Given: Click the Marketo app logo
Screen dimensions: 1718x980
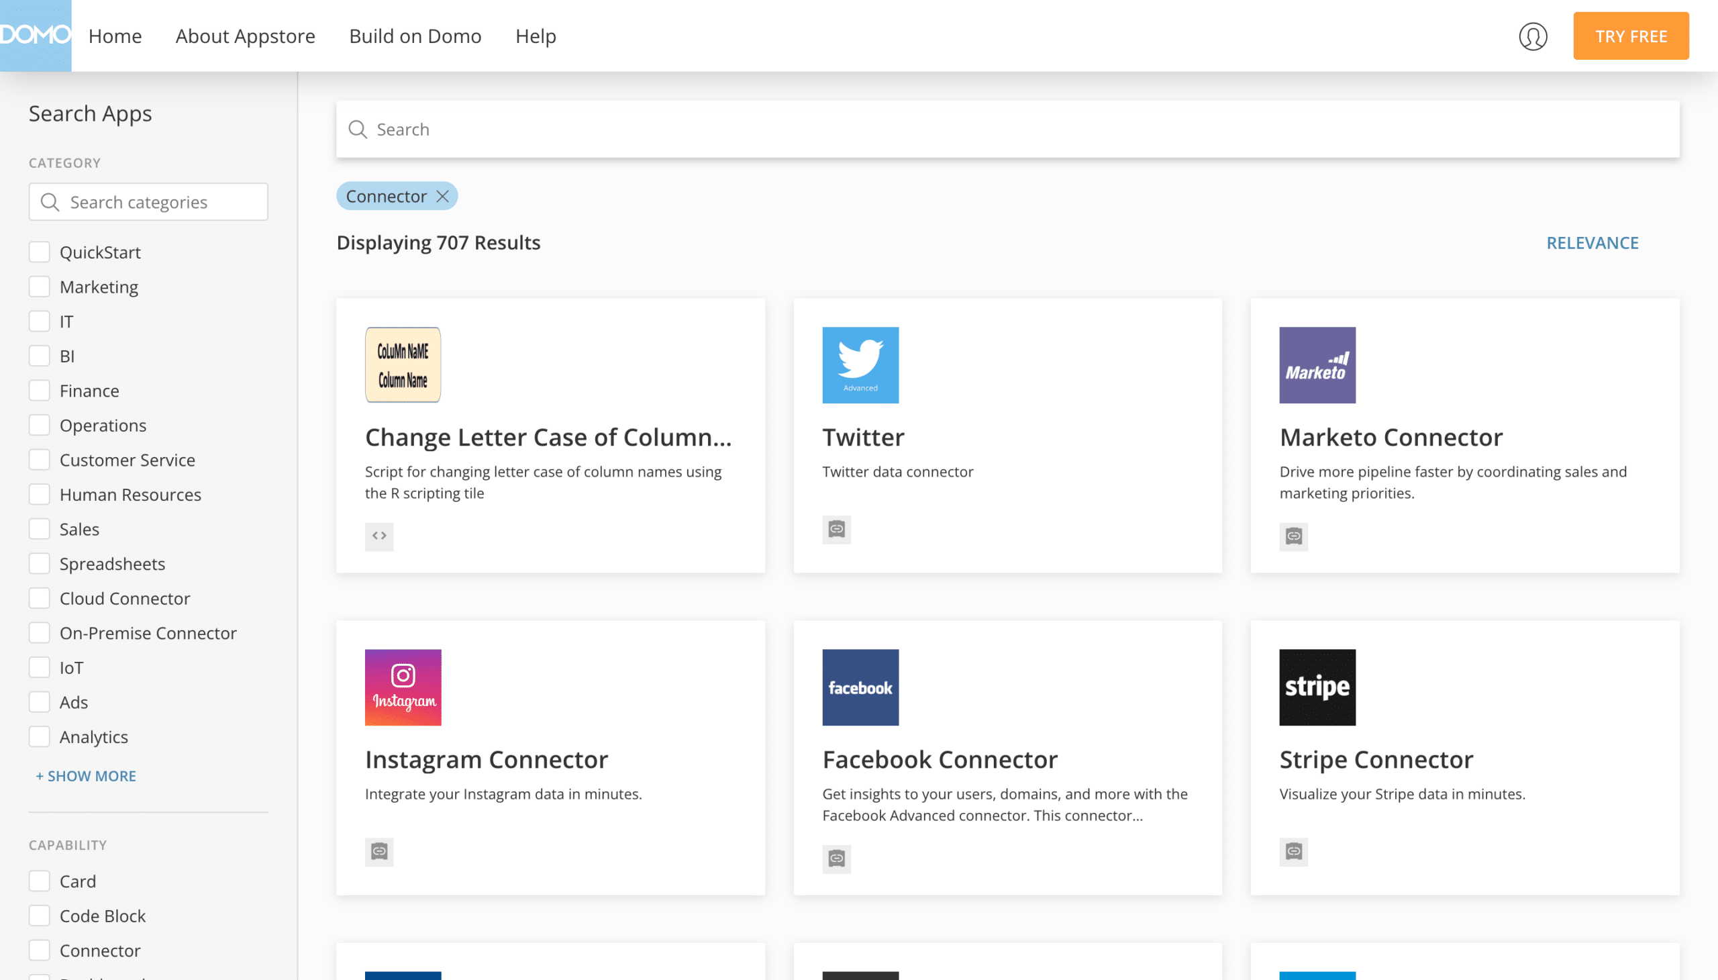Looking at the screenshot, I should [1317, 364].
